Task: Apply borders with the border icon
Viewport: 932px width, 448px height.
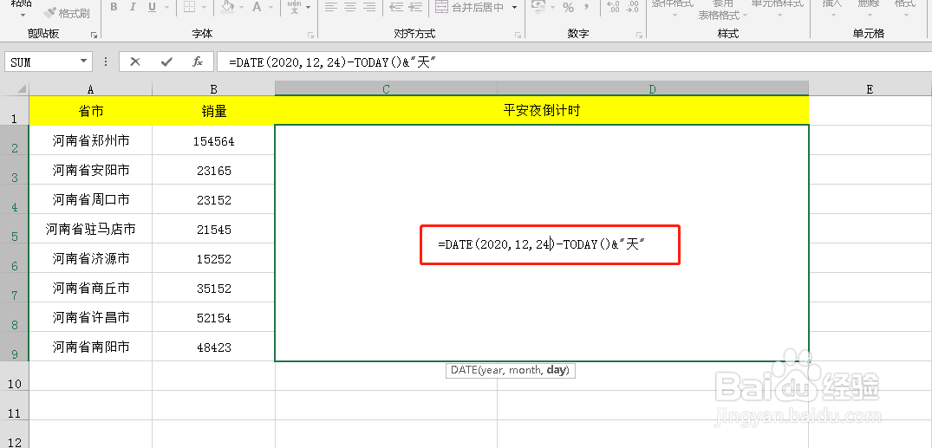Action: [x=189, y=7]
